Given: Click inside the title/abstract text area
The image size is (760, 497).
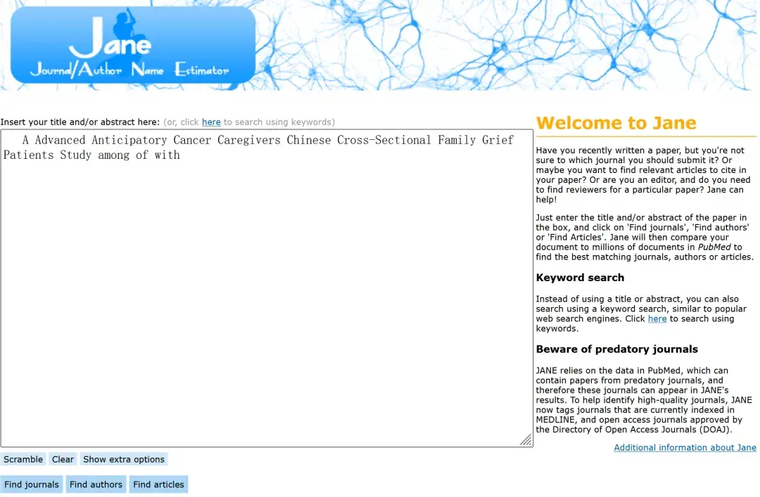Looking at the screenshot, I should 267,288.
